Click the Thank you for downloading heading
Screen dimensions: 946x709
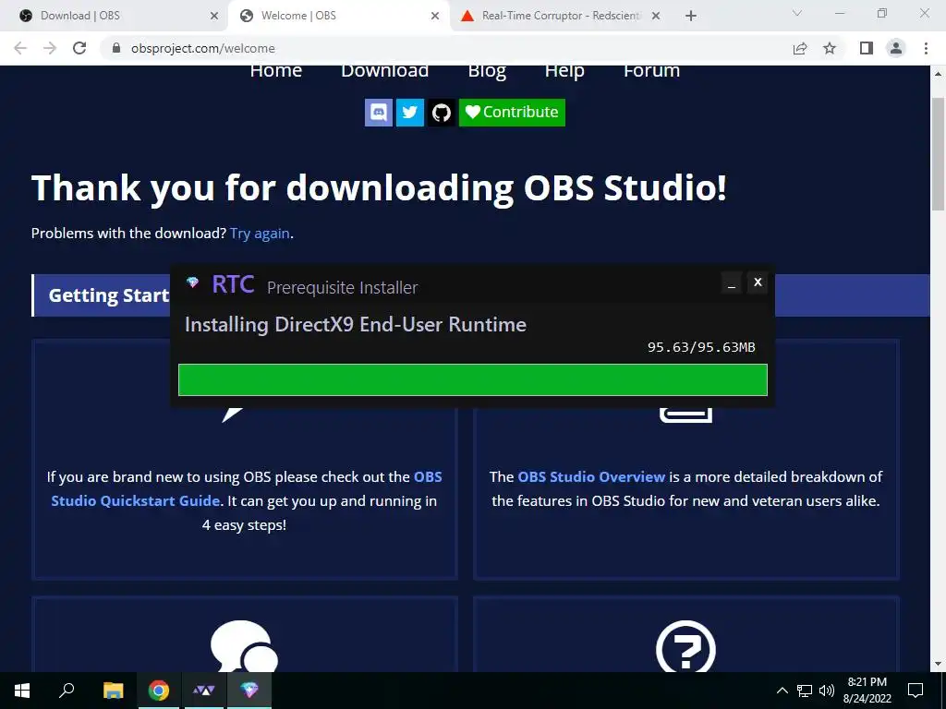point(379,188)
